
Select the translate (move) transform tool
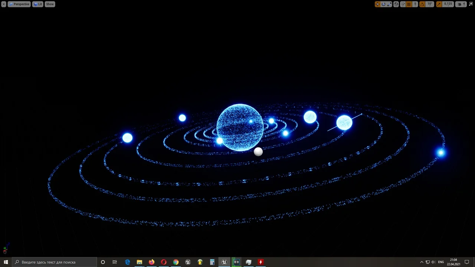pyautogui.click(x=378, y=4)
